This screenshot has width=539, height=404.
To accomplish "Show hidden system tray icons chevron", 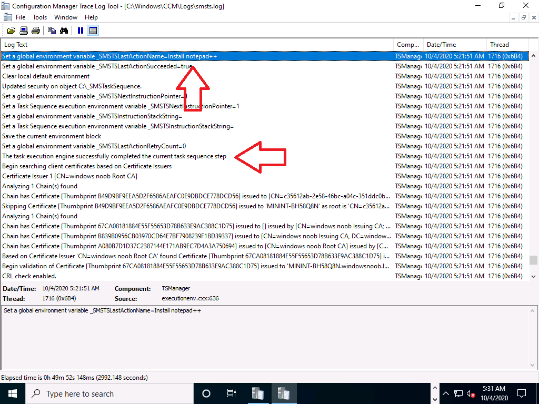I will point(446,393).
